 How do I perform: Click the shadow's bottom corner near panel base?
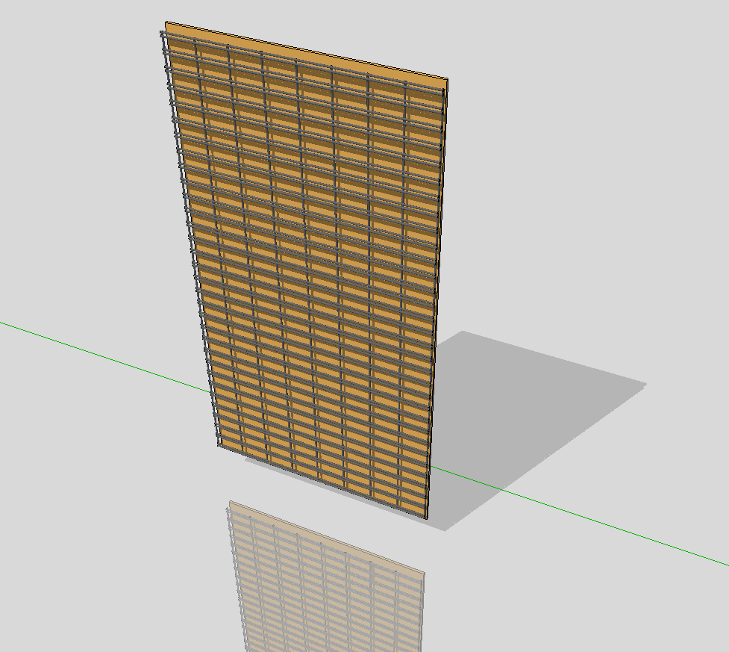click(x=445, y=530)
